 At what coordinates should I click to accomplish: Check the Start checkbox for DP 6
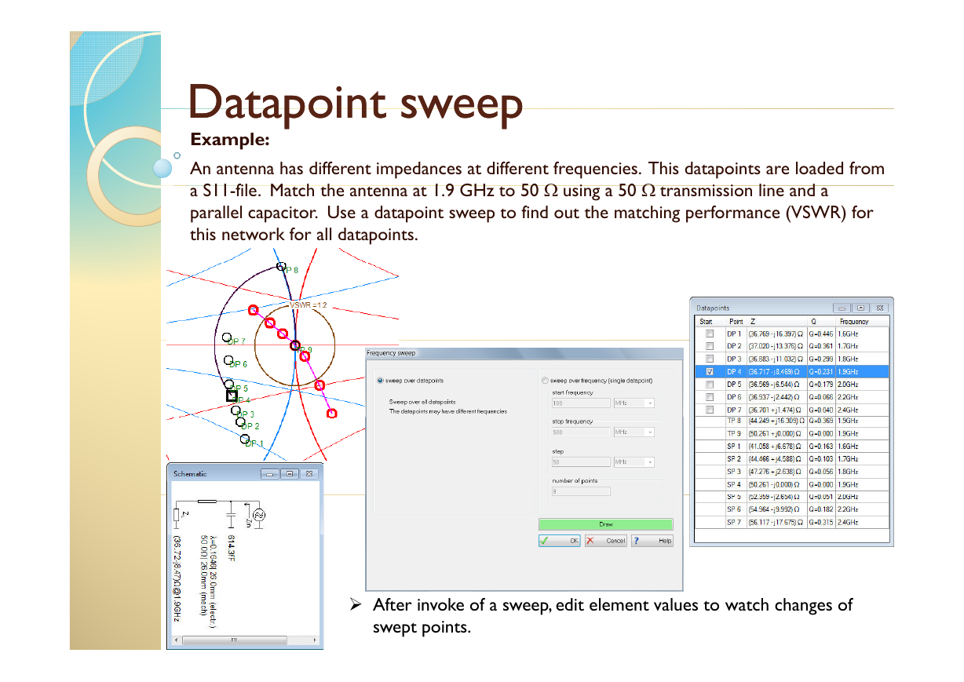[709, 397]
